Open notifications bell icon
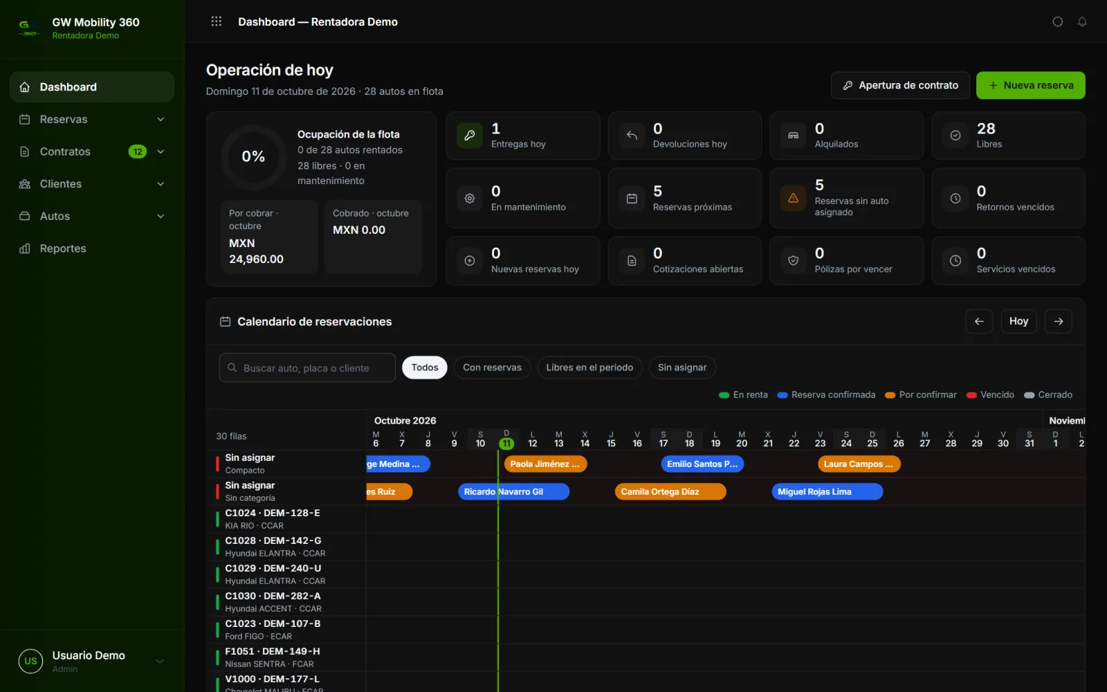The image size is (1107, 692). [x=1082, y=21]
